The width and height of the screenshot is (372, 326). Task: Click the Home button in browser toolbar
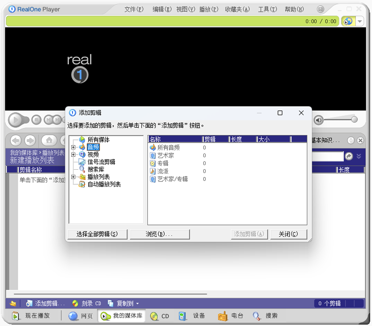49,140
